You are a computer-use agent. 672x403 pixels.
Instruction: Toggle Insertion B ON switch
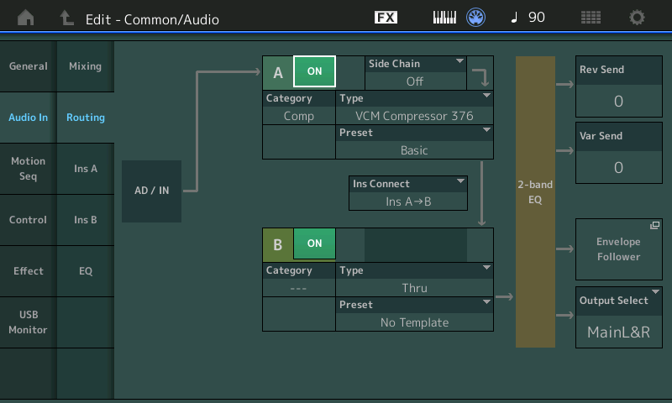point(314,243)
